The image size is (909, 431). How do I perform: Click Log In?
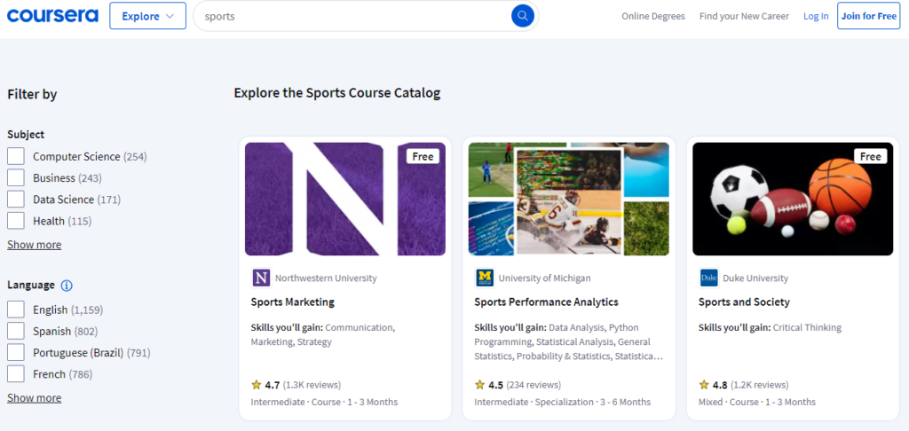[x=816, y=16]
